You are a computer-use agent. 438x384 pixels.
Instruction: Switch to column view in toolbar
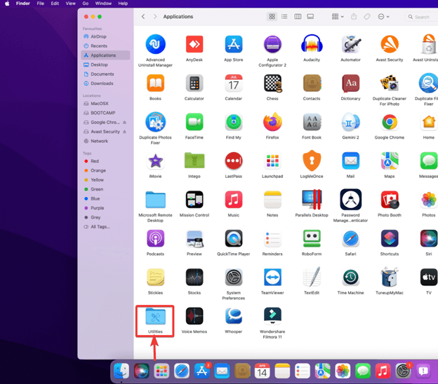298,17
